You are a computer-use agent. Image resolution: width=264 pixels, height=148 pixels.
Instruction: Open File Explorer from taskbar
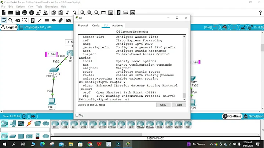click(x=71, y=144)
